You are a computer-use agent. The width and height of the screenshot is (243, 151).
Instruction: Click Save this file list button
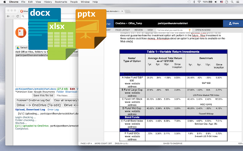pyautogui.click(x=43, y=96)
